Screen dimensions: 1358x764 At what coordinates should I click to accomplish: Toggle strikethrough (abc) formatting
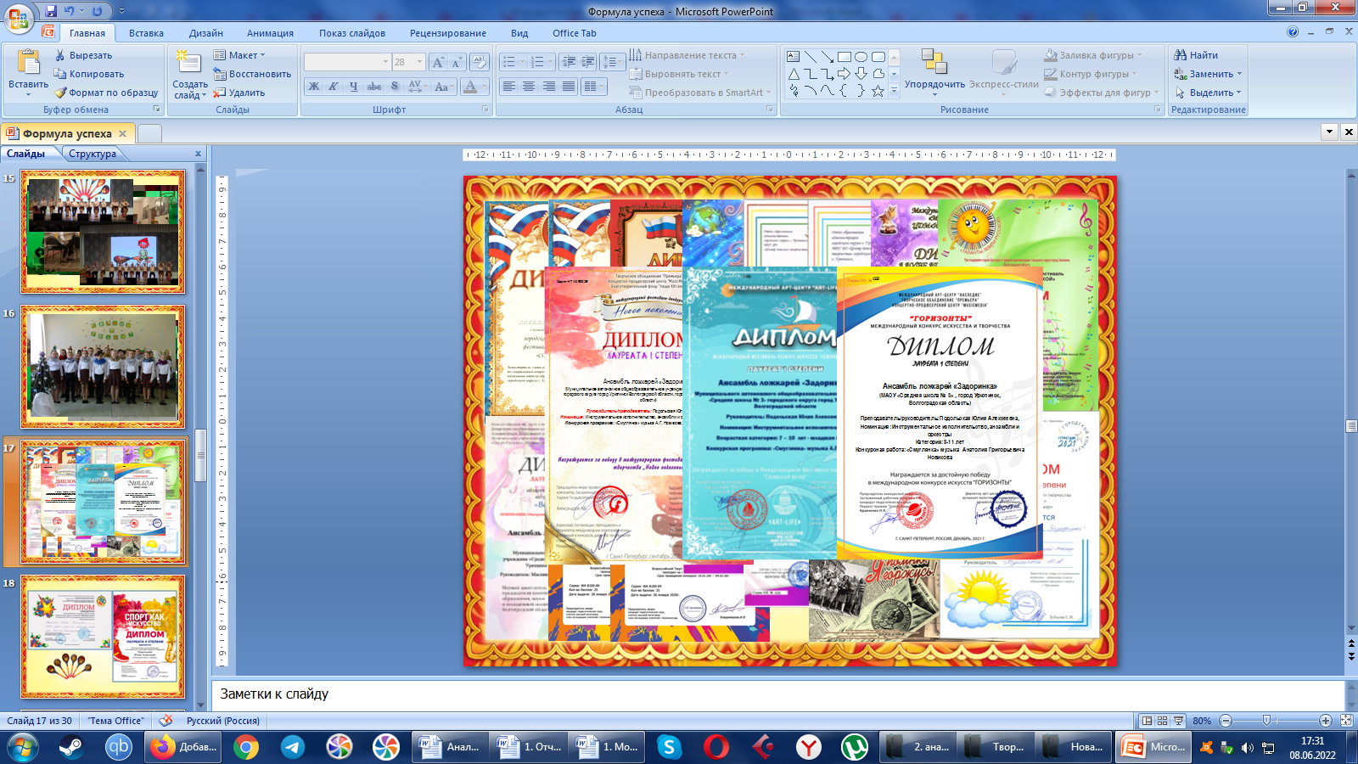click(x=373, y=87)
